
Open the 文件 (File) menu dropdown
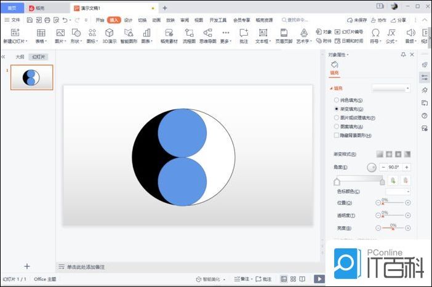coord(12,20)
